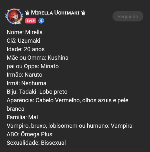Click the Seguindo button

click(x=128, y=17)
